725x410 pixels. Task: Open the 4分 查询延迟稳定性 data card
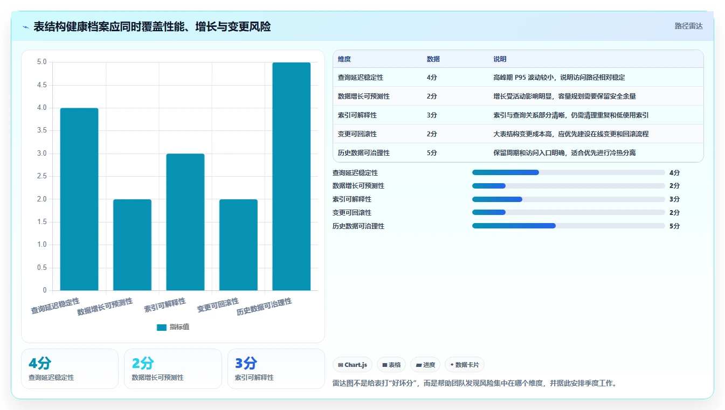(70, 369)
